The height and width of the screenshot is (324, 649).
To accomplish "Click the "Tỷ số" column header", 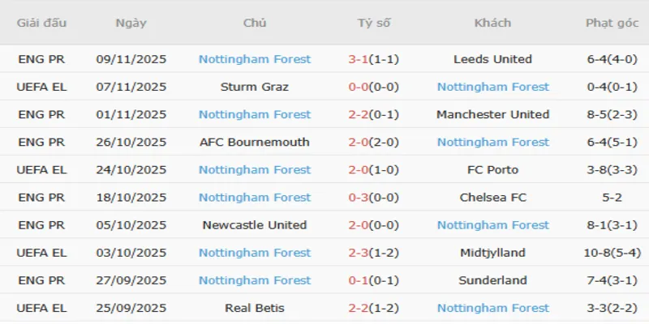I will click(374, 23).
